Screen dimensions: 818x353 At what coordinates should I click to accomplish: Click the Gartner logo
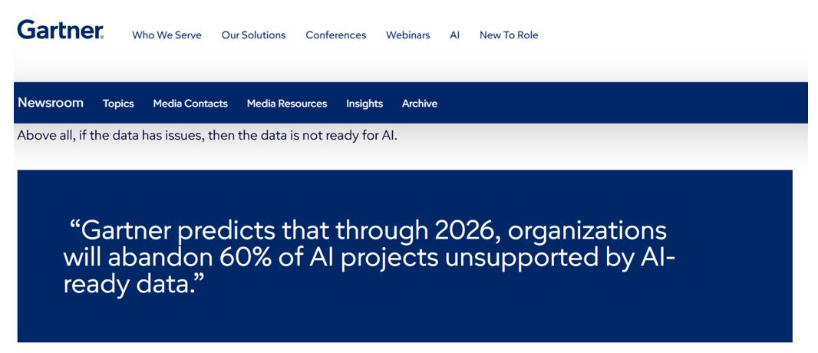tap(61, 30)
